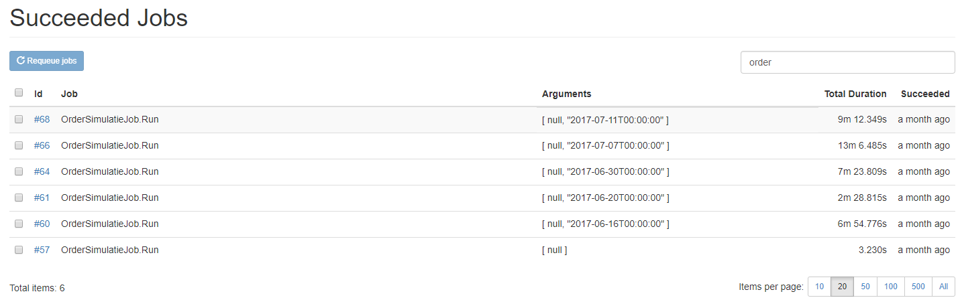
Task: Follow the #64 job id link
Action: (42, 171)
